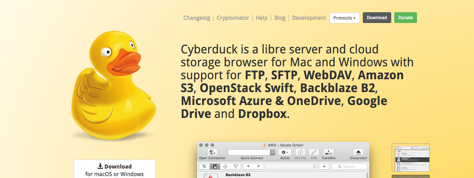
Task: Click the back navigation arrow
Action: [x=248, y=166]
